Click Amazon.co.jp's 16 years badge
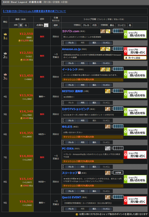 tap(103, 49)
